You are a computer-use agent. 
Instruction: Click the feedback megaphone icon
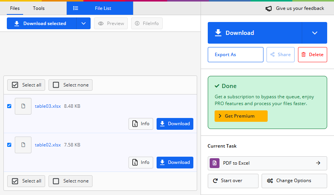coord(269,8)
